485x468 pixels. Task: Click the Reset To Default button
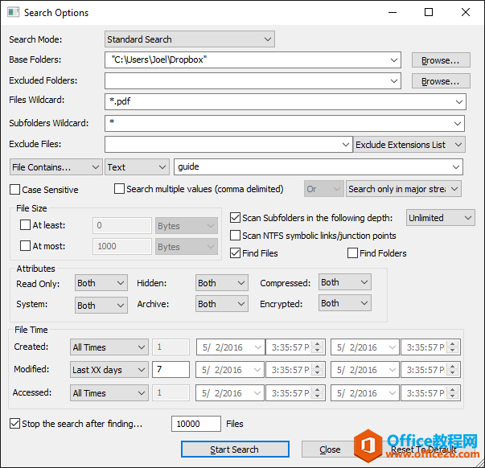coord(424,450)
